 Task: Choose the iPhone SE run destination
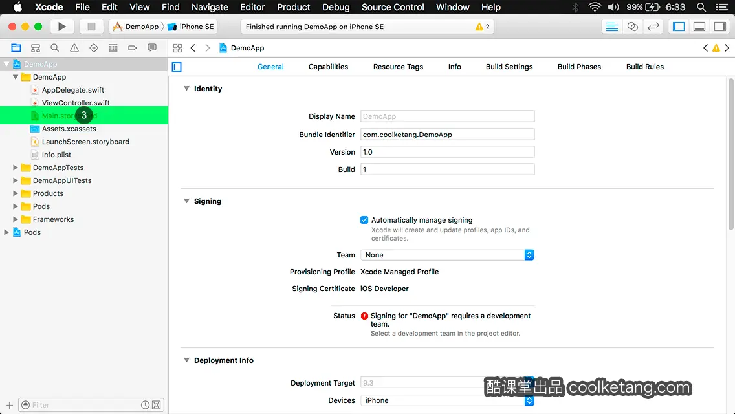pos(192,27)
